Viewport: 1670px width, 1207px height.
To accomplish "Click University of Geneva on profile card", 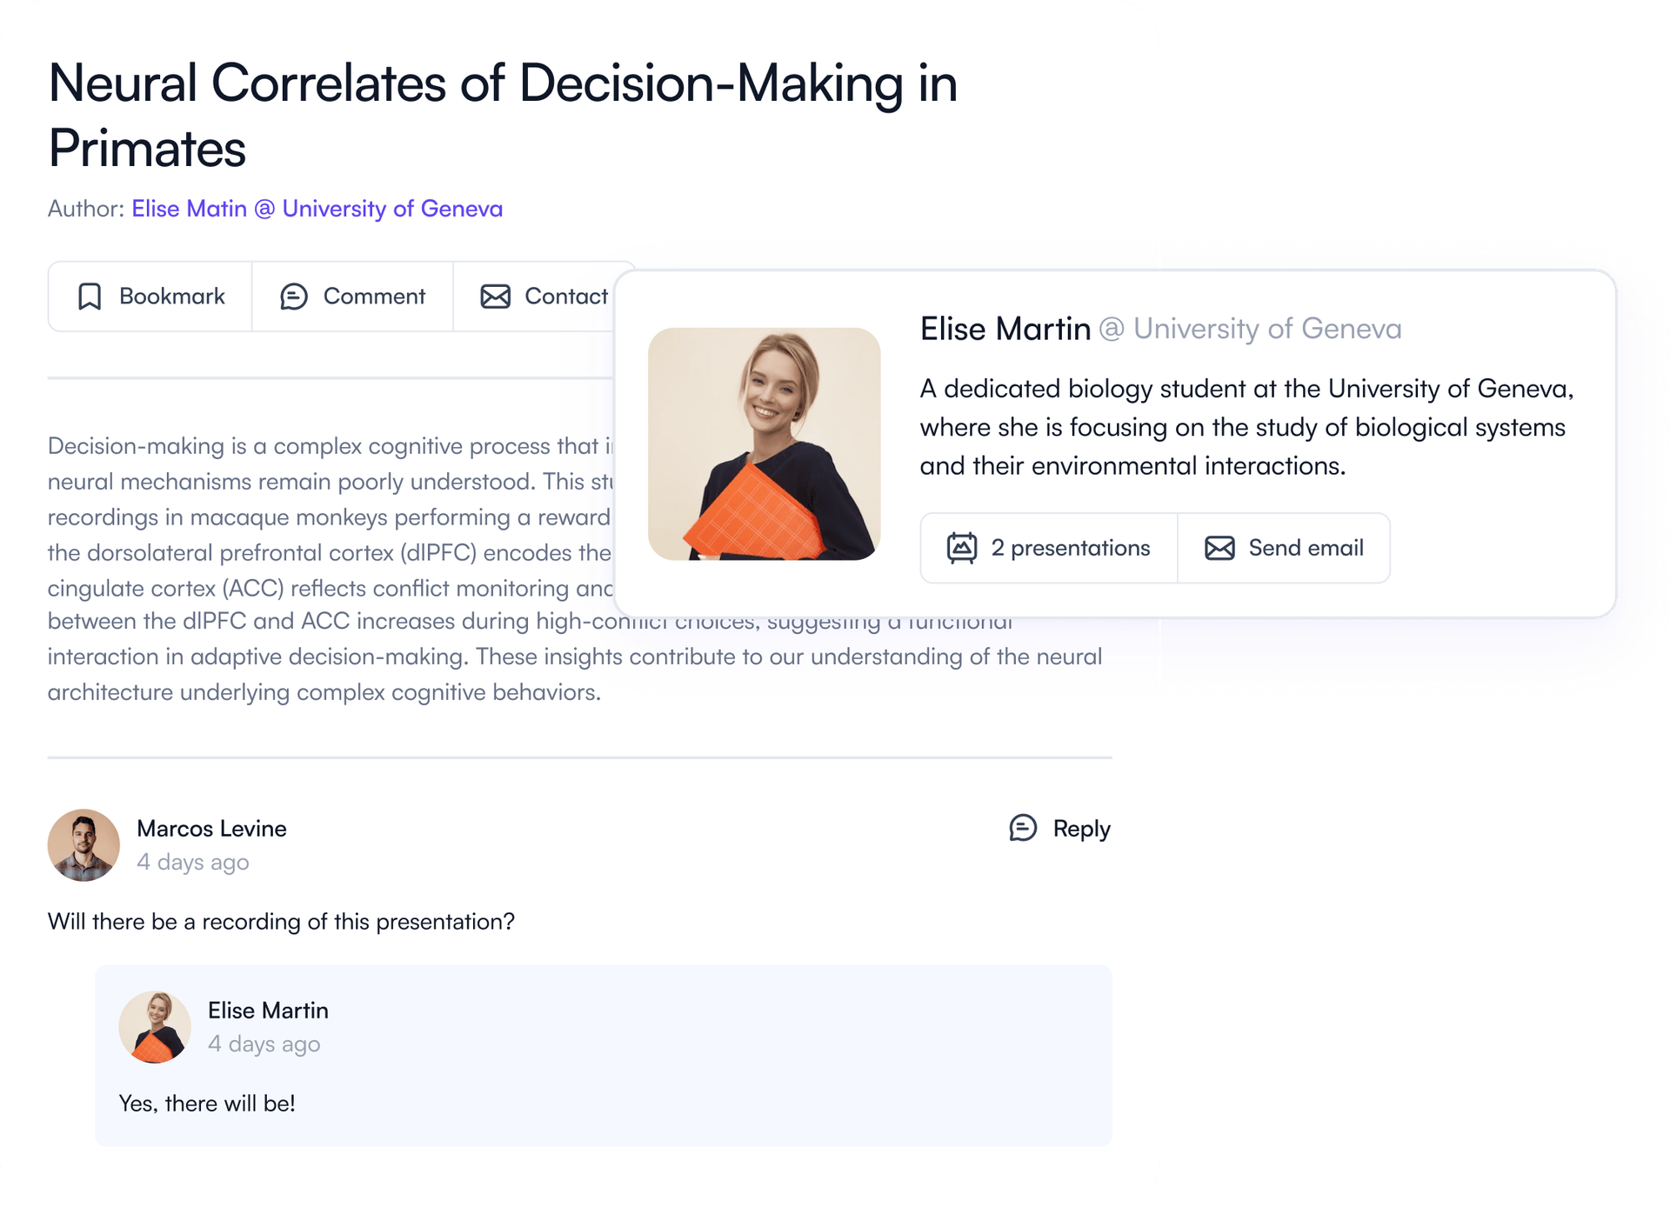I will [x=1266, y=330].
